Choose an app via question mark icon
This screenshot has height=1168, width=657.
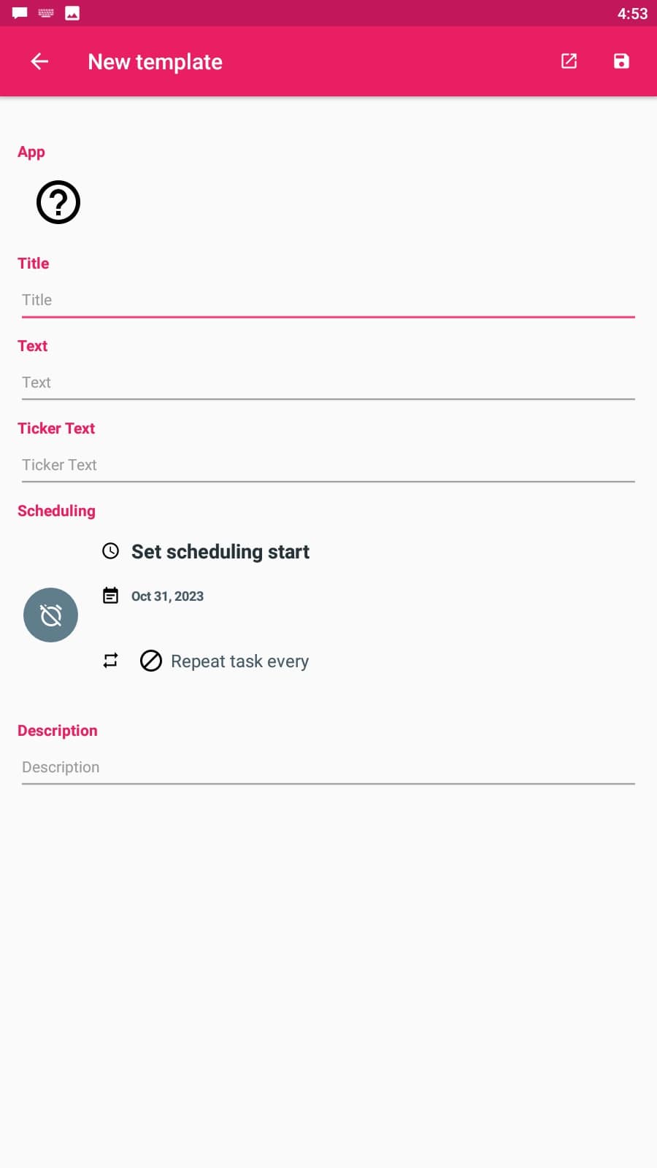[x=58, y=202]
